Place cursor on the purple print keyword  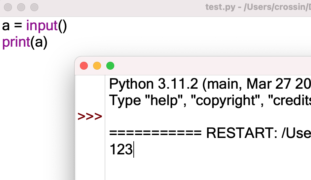coord(16,42)
